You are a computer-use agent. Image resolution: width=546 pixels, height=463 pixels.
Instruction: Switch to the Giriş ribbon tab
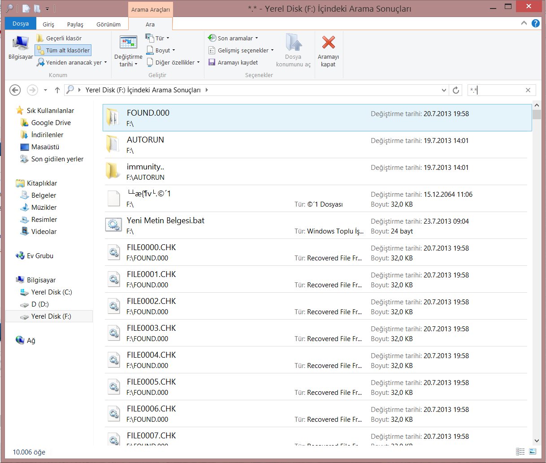point(48,24)
